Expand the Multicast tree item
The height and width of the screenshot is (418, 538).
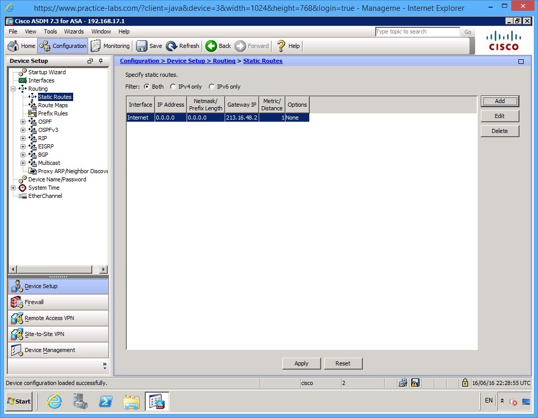pyautogui.click(x=23, y=163)
